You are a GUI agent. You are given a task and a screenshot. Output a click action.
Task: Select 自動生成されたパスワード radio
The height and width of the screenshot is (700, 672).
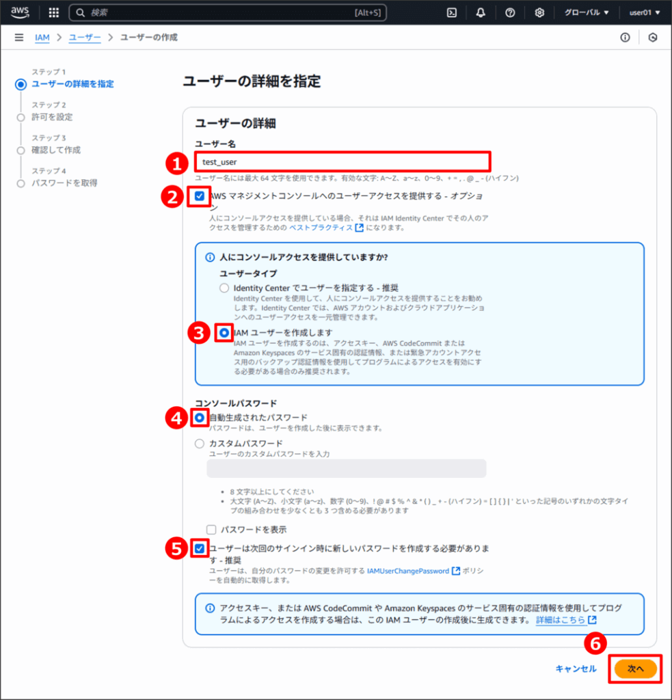[x=200, y=418]
